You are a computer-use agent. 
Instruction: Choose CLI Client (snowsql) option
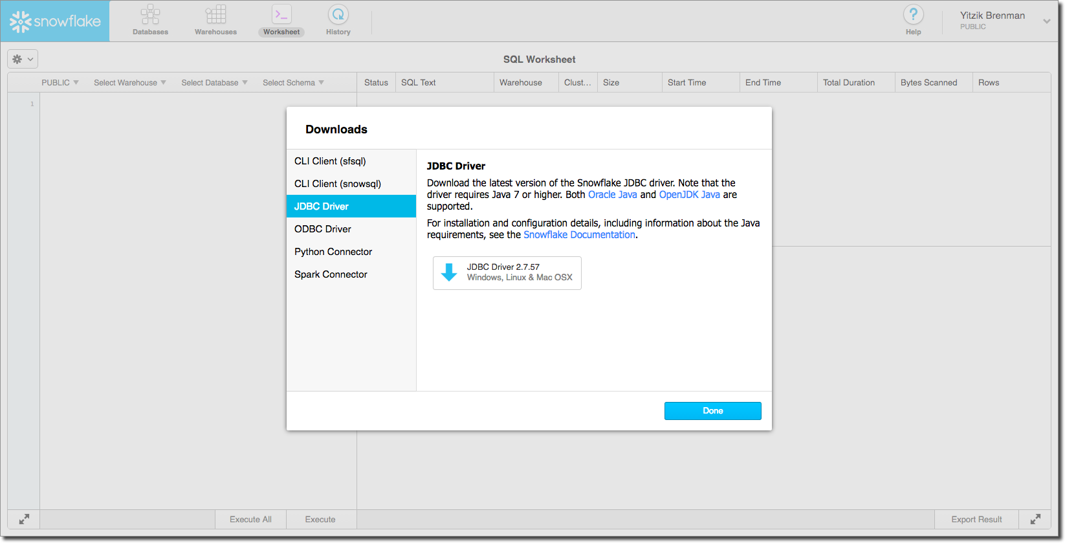(x=338, y=184)
